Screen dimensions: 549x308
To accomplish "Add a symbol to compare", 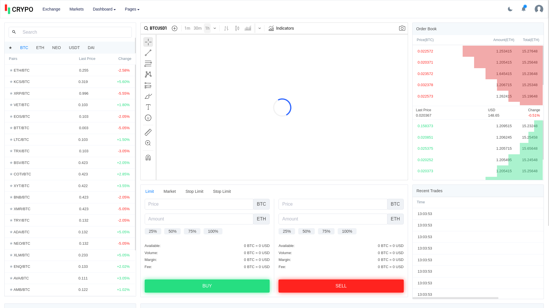I will [174, 28].
